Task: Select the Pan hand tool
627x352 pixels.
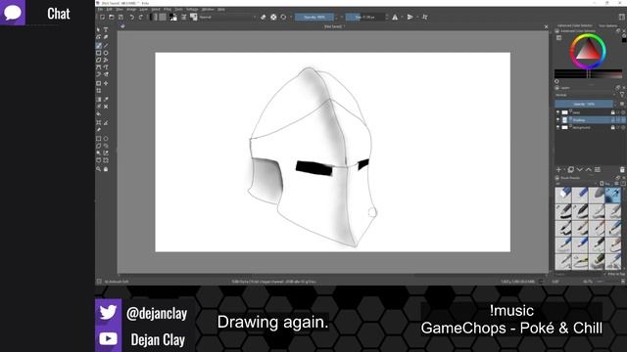Action: [106, 169]
